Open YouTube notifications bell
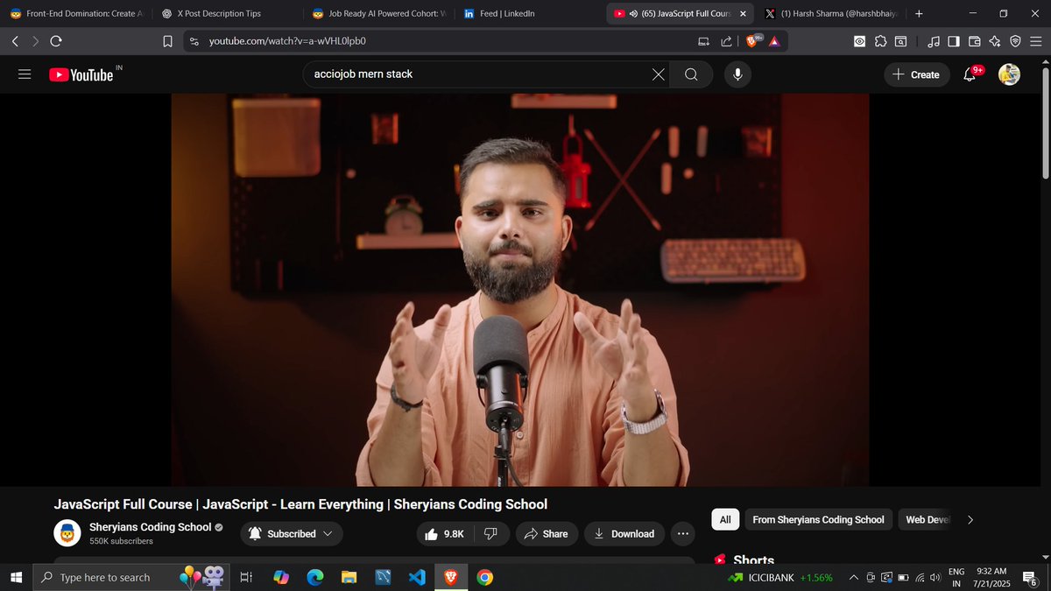 click(968, 74)
